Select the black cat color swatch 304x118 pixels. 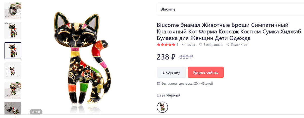162,107
